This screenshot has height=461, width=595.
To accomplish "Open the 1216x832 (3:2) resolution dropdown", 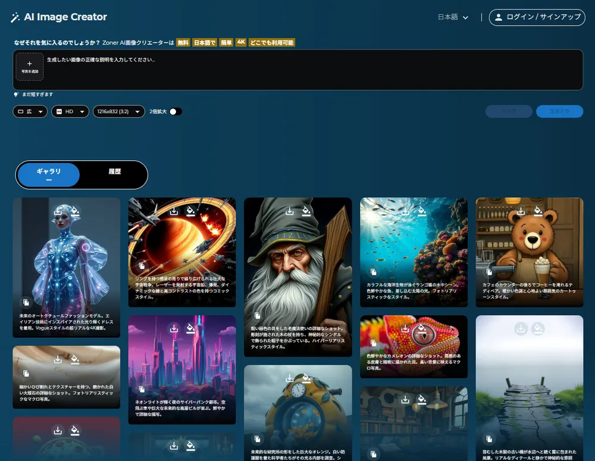I will (x=119, y=111).
